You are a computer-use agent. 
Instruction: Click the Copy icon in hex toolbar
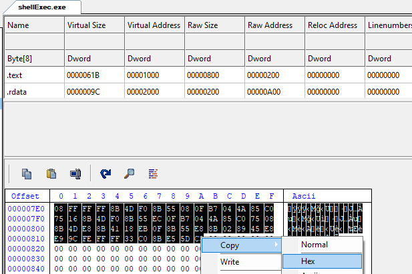27,174
